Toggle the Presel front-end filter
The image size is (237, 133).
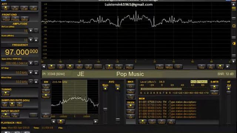[6, 19]
